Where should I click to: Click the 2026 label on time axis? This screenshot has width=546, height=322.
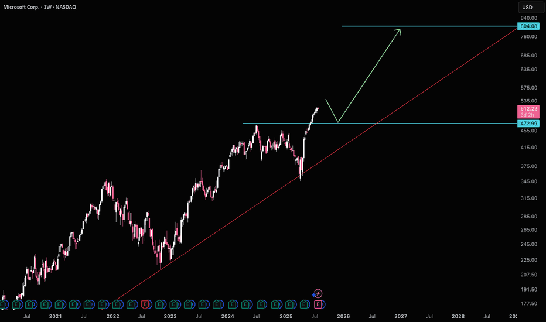(343, 316)
